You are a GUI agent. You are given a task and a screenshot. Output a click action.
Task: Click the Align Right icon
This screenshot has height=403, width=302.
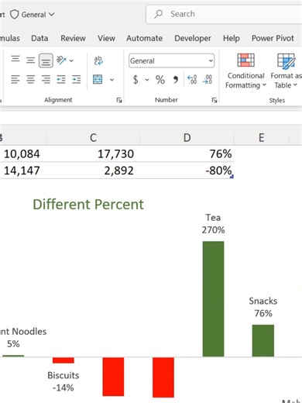[x=46, y=79]
